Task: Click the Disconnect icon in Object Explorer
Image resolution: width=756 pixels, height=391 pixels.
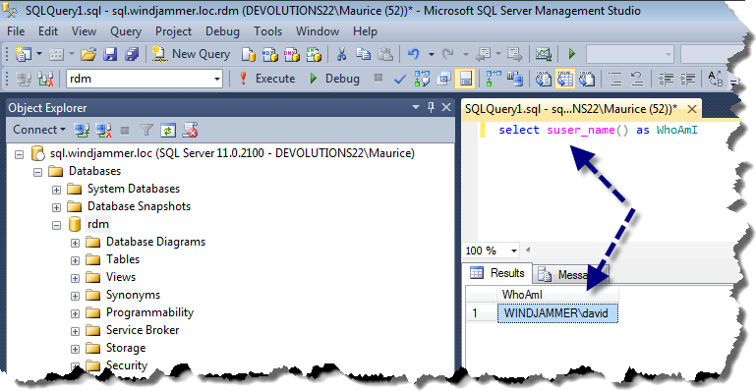Action: tap(103, 130)
